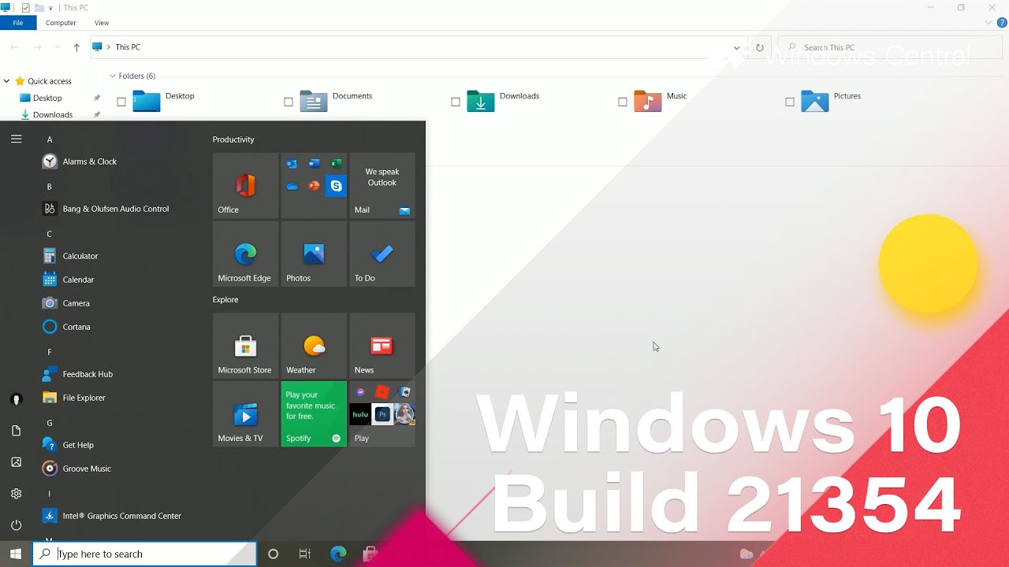Screen dimensions: 1009x567
Task: Focus the taskbar search box
Action: [144, 554]
